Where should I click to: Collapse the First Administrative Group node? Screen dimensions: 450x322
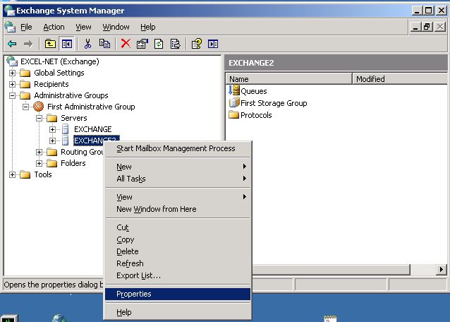click(x=25, y=107)
